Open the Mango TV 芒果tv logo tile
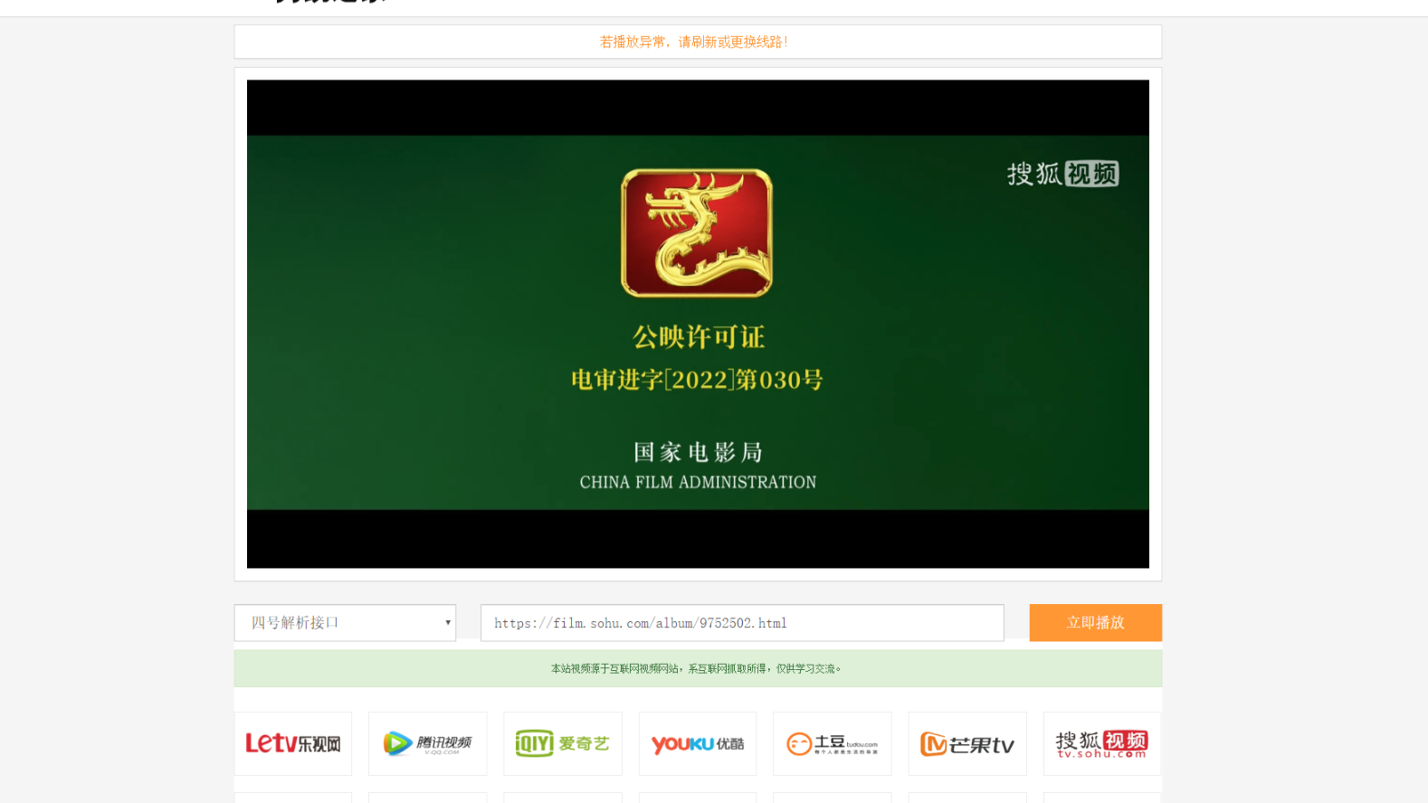Image resolution: width=1428 pixels, height=803 pixels. [x=967, y=743]
